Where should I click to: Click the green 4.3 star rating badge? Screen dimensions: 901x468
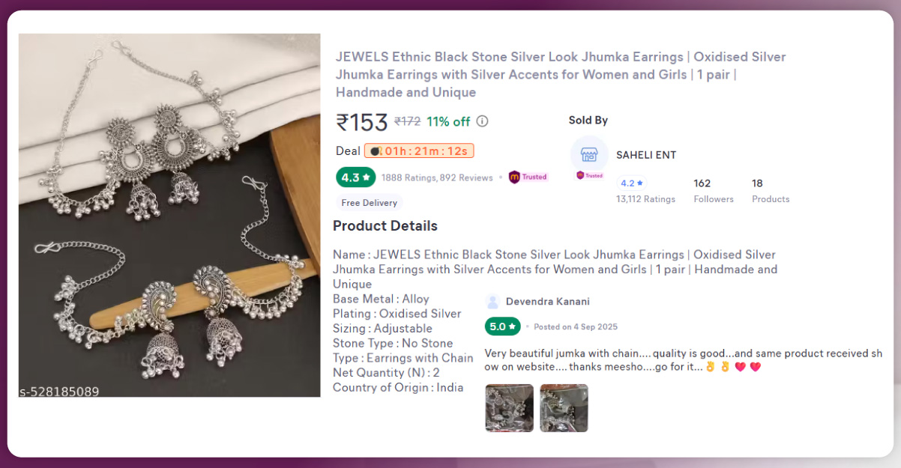356,177
